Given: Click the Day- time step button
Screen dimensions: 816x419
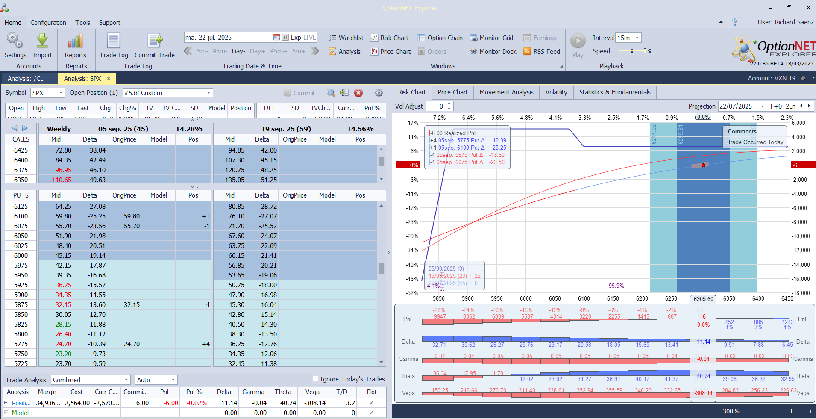Looking at the screenshot, I should (238, 51).
